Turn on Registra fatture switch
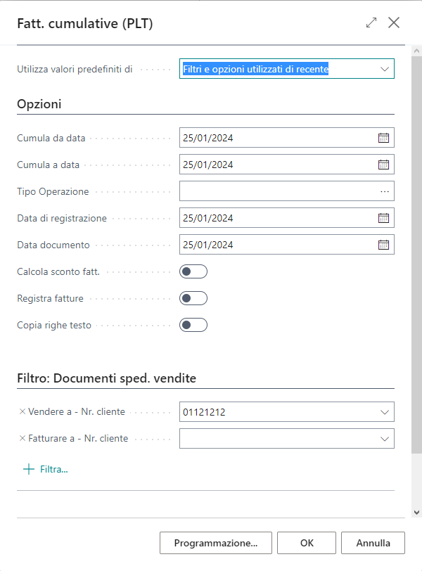Image resolution: width=422 pixels, height=571 pixels. (x=193, y=298)
